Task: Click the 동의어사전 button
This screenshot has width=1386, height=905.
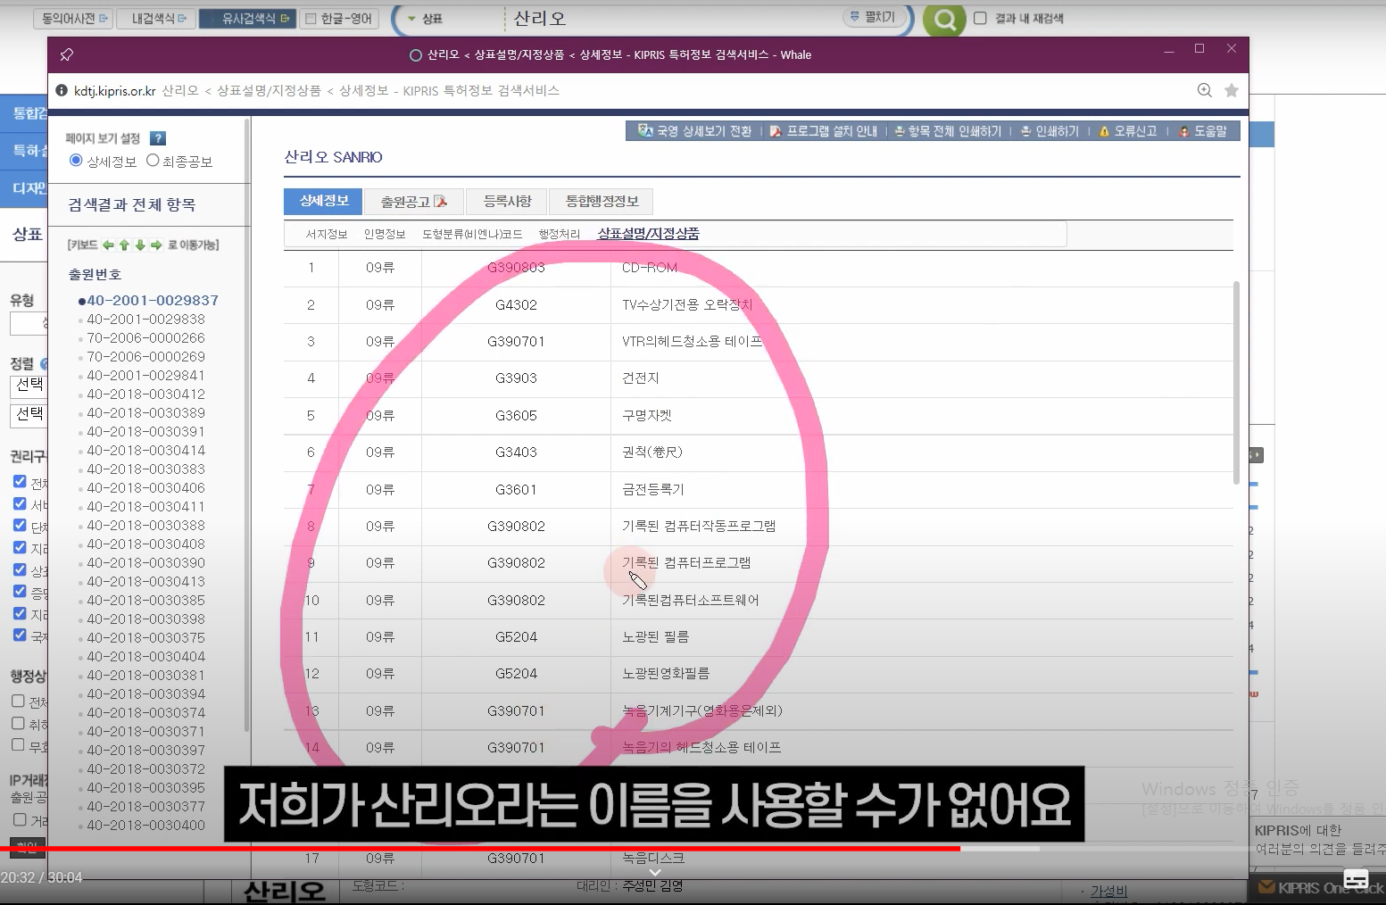Action: click(75, 18)
